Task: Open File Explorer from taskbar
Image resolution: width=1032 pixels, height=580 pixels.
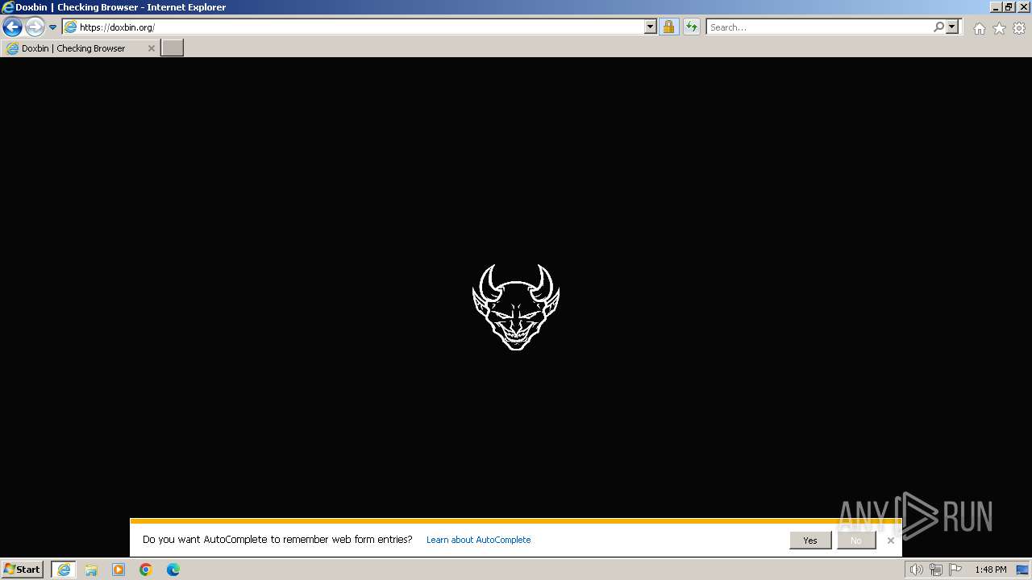Action: tap(91, 570)
